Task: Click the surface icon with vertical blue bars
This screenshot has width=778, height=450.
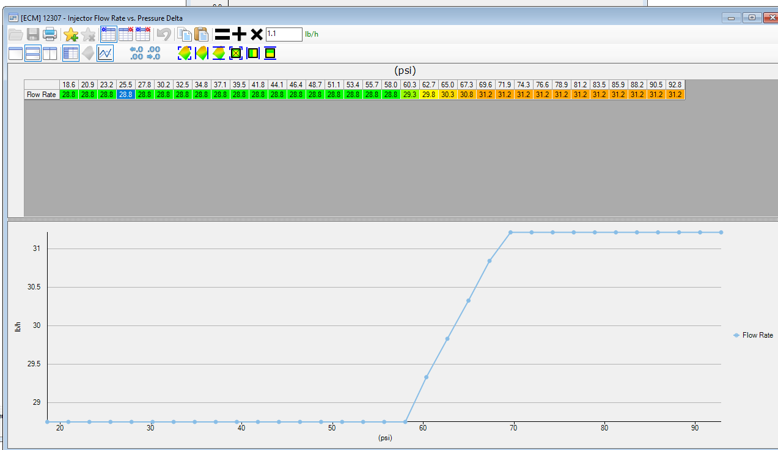Action: tap(202, 53)
